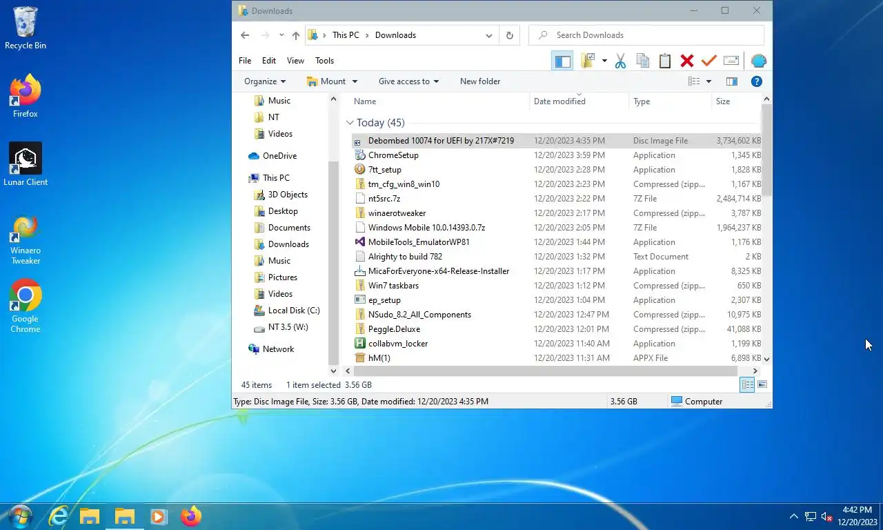The width and height of the screenshot is (883, 530).
Task: Select the 7tt_setup file
Action: 557,170
